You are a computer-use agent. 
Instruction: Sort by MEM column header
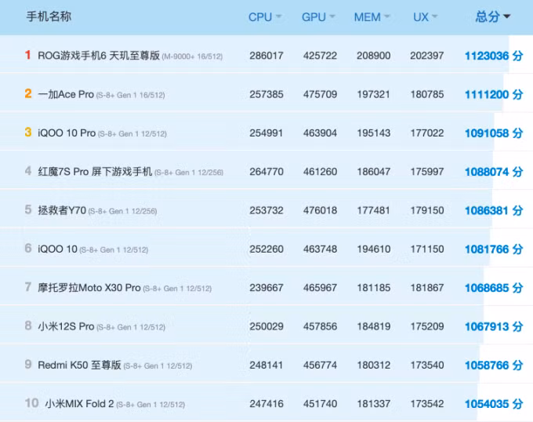372,16
